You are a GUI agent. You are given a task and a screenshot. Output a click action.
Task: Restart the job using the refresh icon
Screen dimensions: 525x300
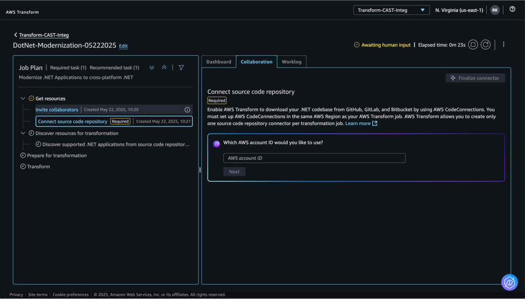coord(486,45)
